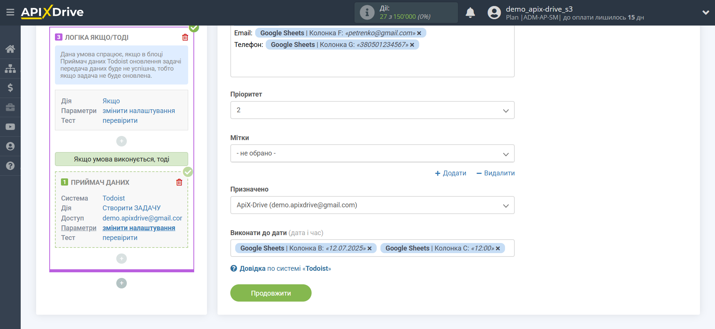The image size is (715, 329).
Task: Open the profile sidebar icon
Action: (x=10, y=146)
